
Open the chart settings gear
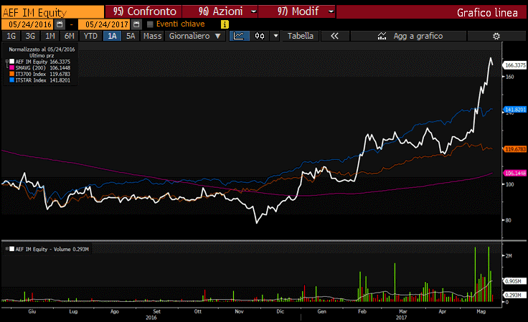point(496,36)
